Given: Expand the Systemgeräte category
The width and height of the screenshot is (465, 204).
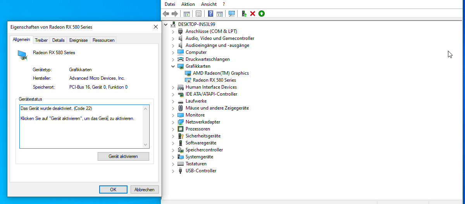Looking at the screenshot, I should [x=173, y=157].
